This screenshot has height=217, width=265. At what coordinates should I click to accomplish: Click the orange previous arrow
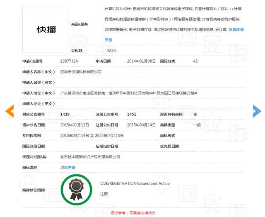10,111
